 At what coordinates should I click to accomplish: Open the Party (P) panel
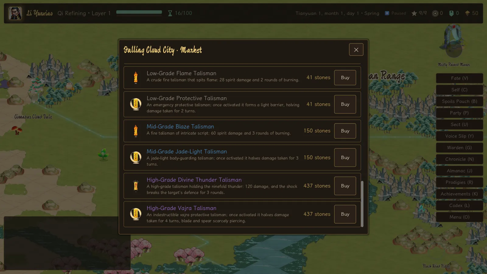click(x=460, y=113)
